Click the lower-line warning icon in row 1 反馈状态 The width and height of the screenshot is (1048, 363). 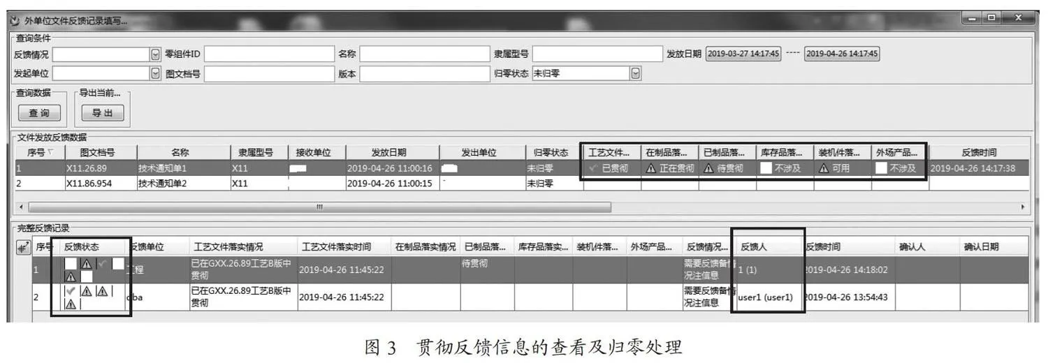coord(71,276)
